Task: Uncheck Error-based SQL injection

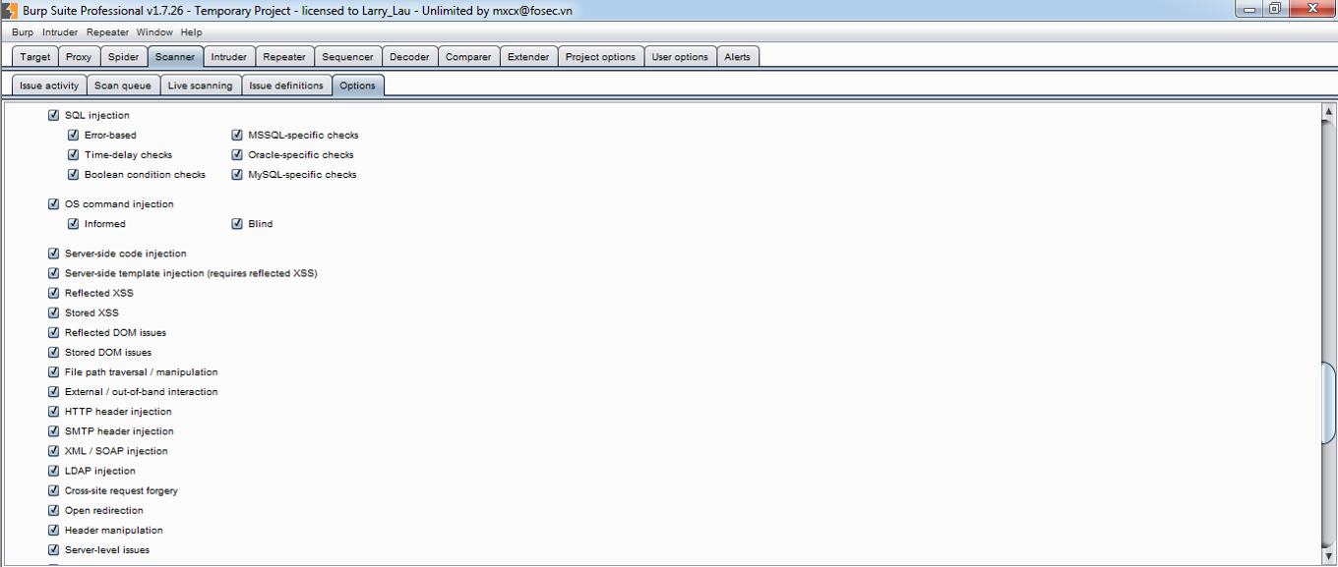Action: pos(74,135)
